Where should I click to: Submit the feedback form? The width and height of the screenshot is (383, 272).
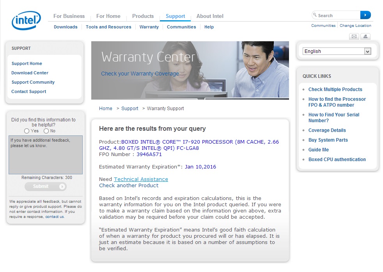point(45,186)
